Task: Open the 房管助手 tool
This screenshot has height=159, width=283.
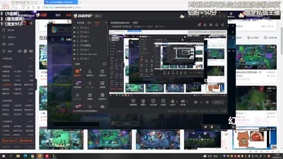Action: point(90,73)
